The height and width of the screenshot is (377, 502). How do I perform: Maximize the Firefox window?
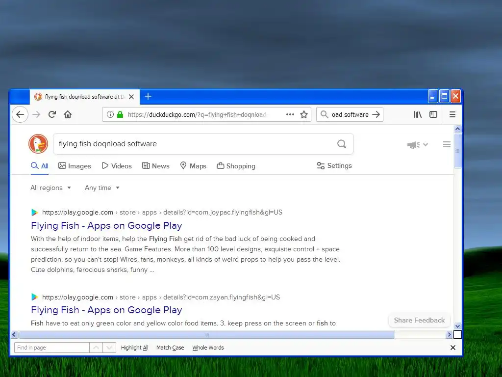(x=444, y=96)
